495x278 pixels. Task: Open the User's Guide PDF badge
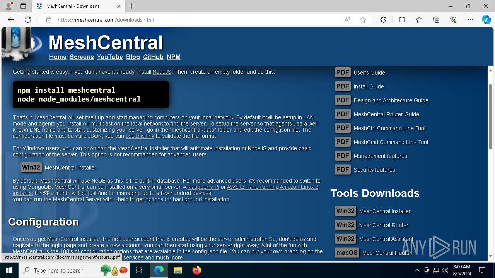(x=343, y=72)
